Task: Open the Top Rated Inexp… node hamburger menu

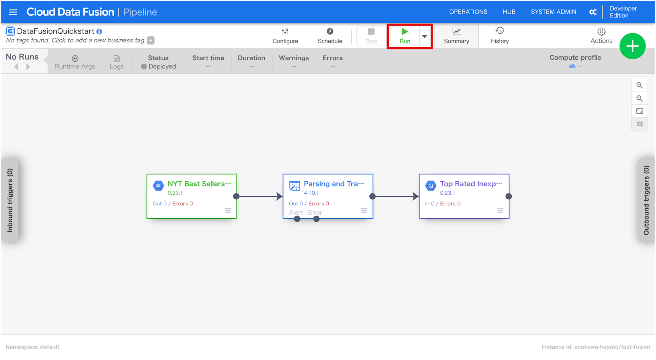Action: point(500,210)
